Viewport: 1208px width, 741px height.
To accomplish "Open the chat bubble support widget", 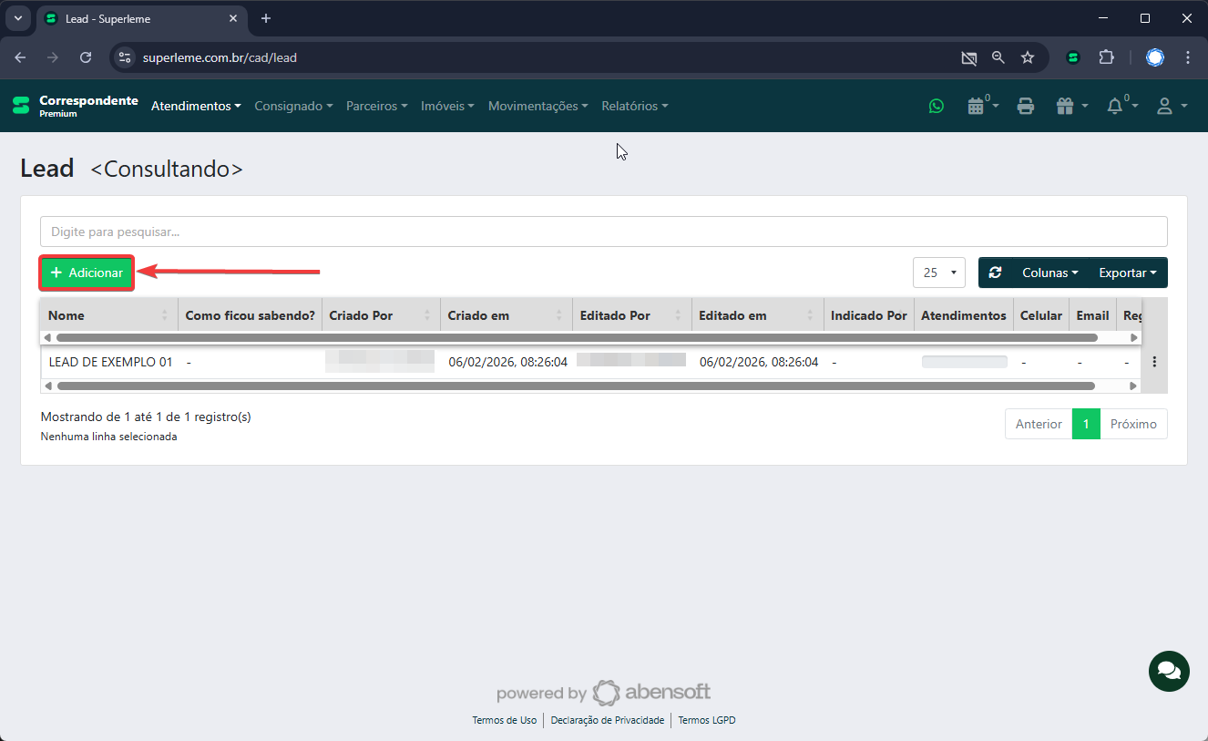I will (x=1169, y=671).
